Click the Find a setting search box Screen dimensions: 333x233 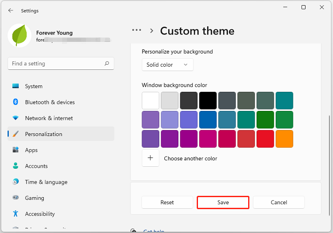pyautogui.click(x=56, y=64)
